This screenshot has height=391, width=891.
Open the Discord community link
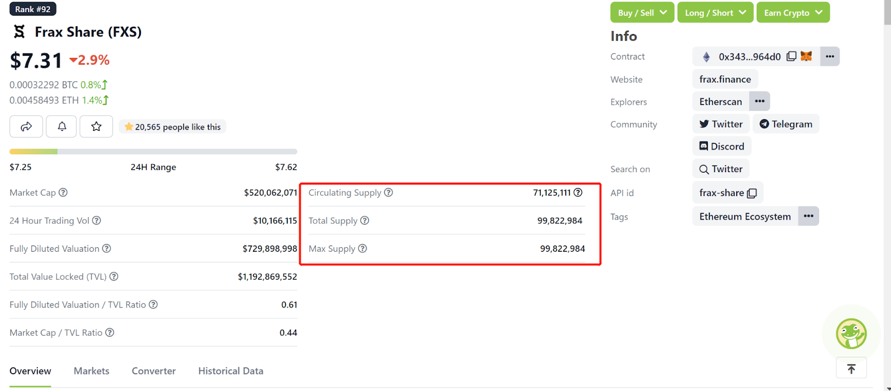[x=722, y=146]
